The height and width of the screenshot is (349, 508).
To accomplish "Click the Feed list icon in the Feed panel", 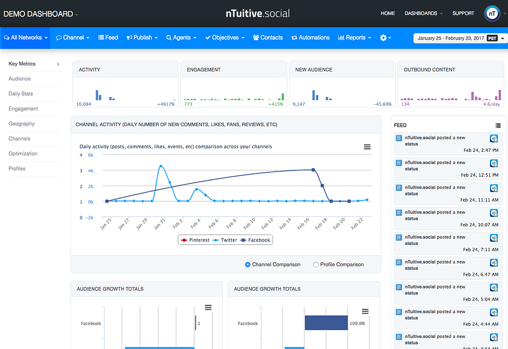I will pos(498,124).
